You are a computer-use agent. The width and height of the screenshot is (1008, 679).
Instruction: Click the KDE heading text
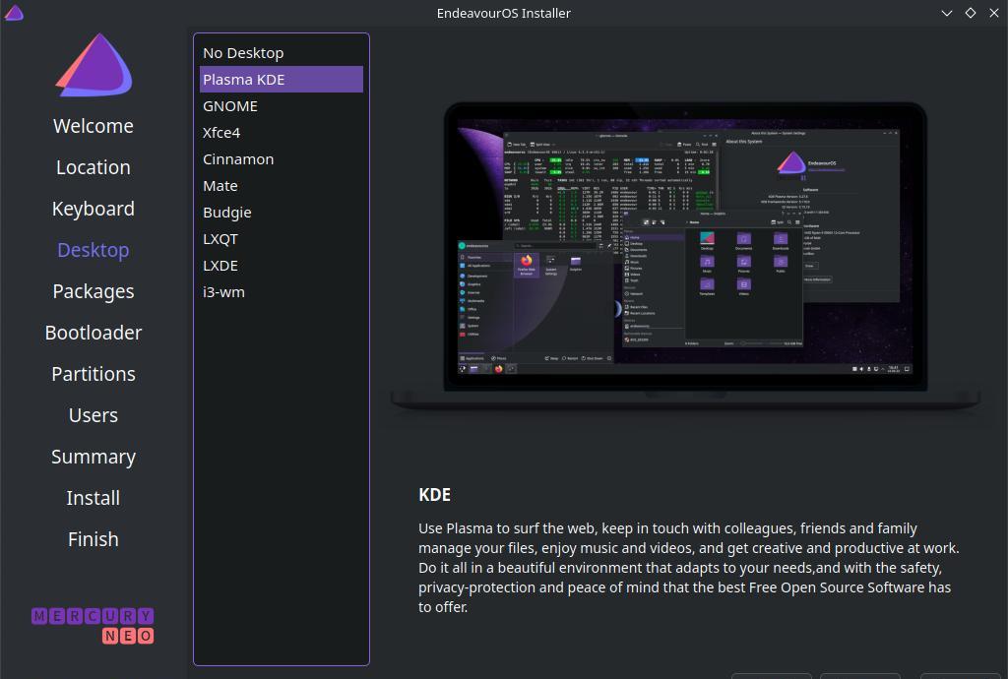pos(434,495)
